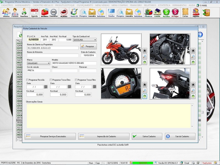Click the Suporte toolbar icon
Viewport: 220px width, 165px height.
point(196,12)
